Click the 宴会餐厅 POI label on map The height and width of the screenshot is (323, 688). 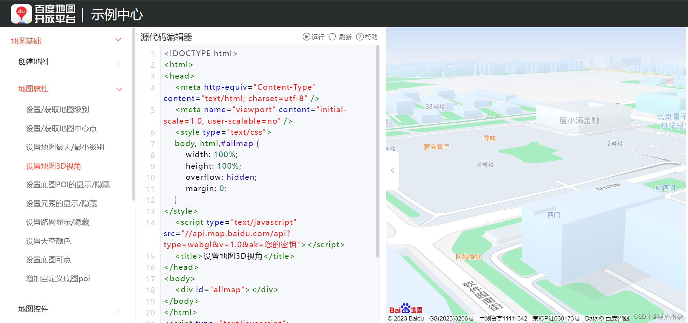tap(436, 147)
